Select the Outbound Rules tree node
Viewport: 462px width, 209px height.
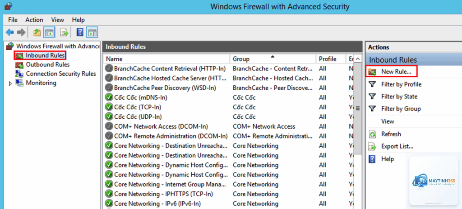(48, 65)
